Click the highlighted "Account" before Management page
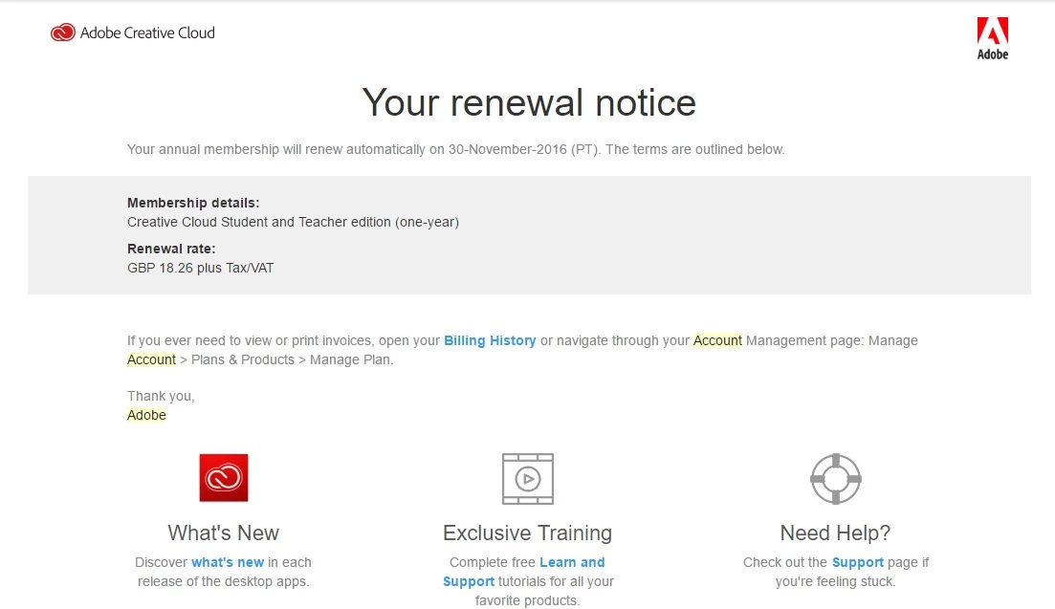Image resolution: width=1055 pixels, height=609 pixels. point(717,340)
